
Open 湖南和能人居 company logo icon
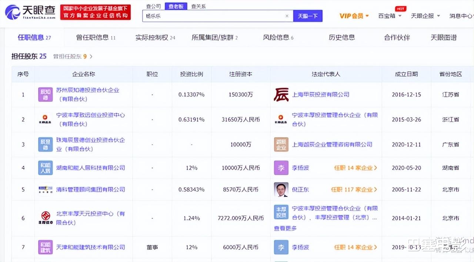(x=46, y=168)
